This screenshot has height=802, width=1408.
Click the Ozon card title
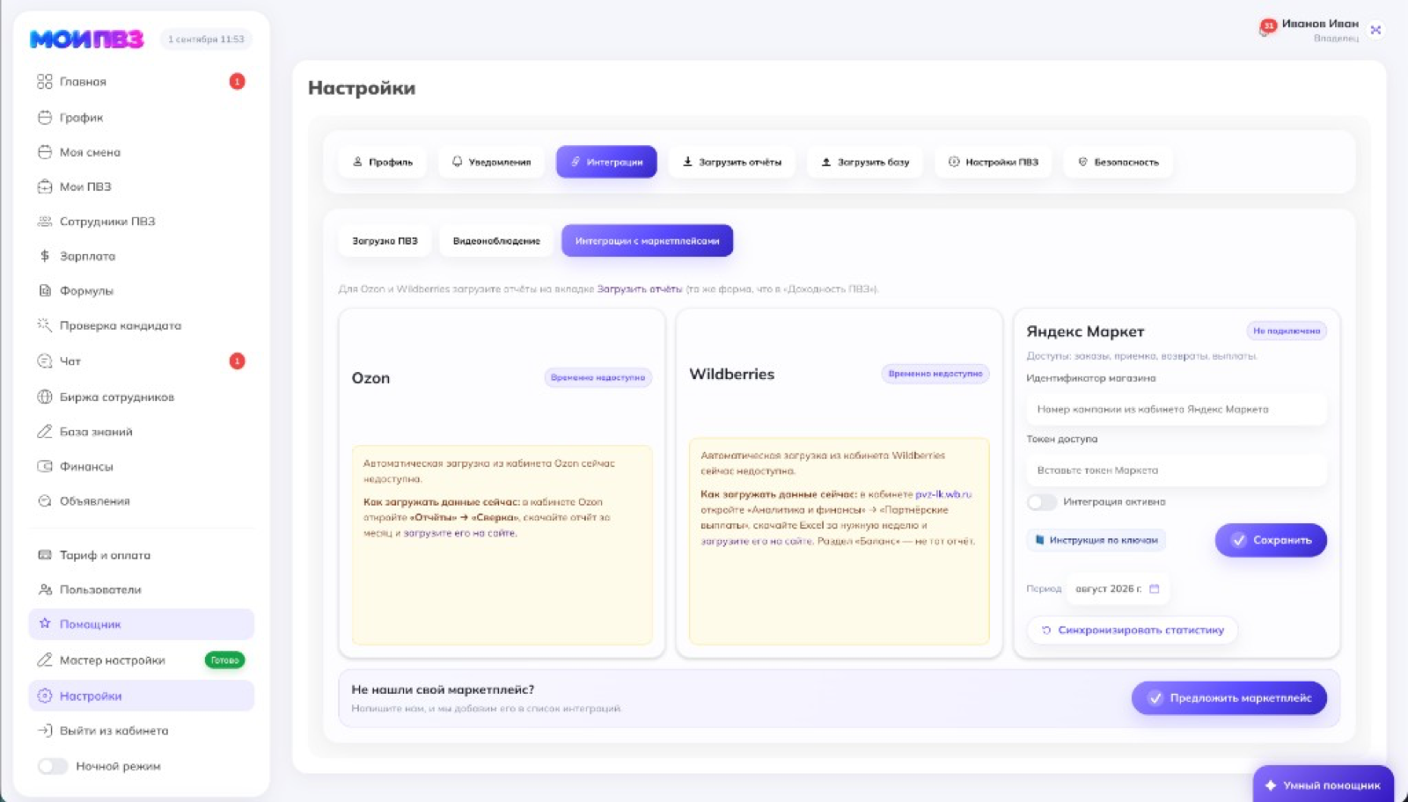coord(370,378)
